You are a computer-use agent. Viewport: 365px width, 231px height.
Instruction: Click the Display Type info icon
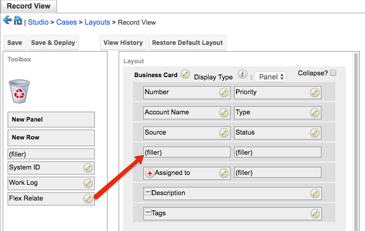point(242,74)
